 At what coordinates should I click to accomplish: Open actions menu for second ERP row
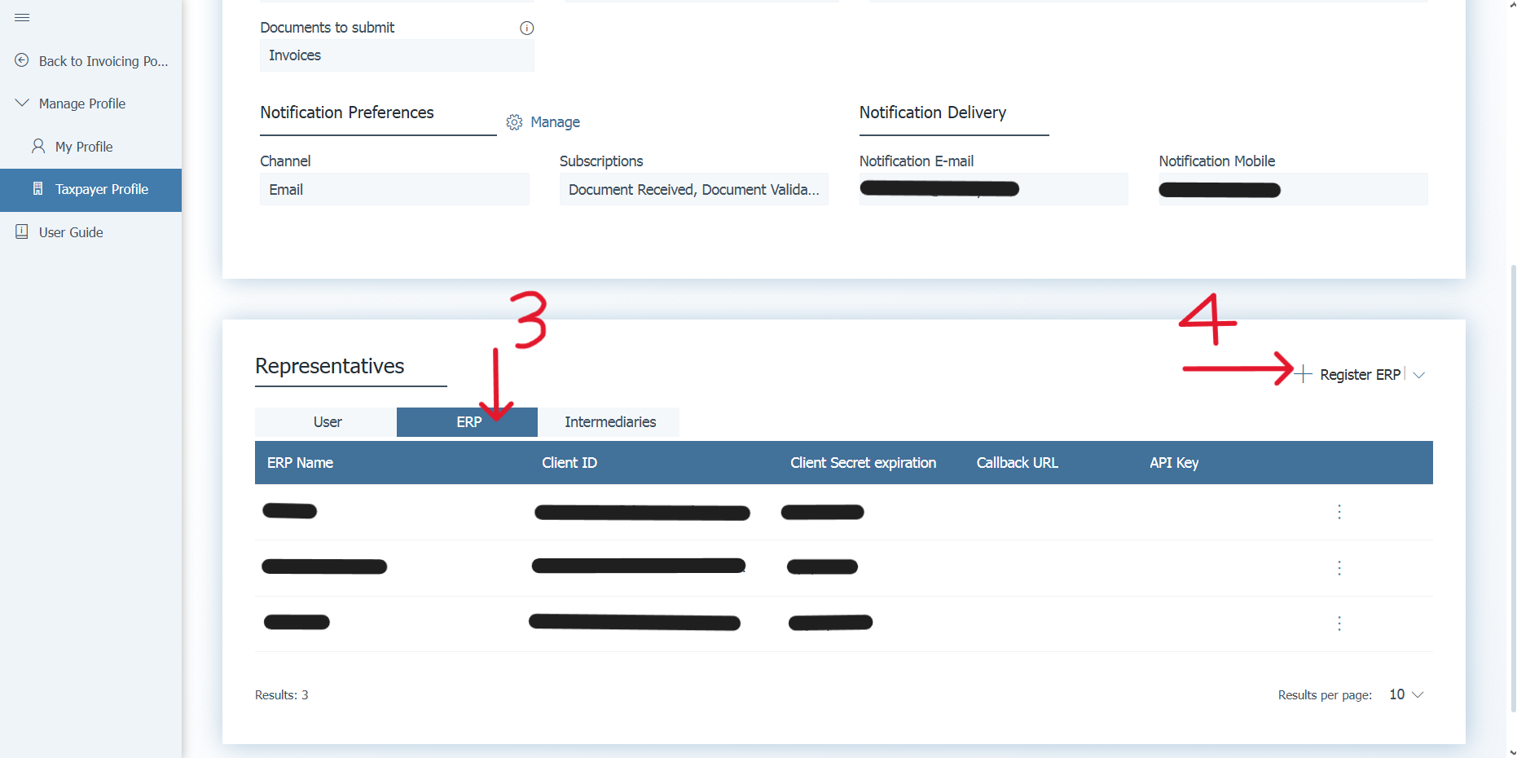(x=1339, y=568)
